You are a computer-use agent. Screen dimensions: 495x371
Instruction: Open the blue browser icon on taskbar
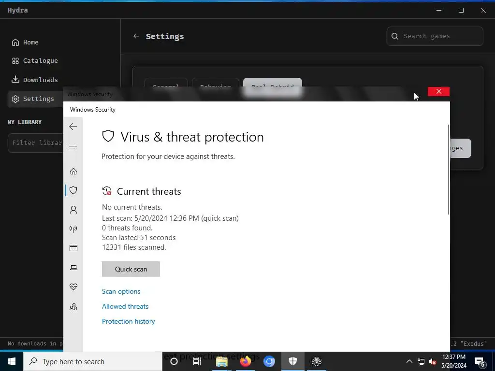click(x=269, y=361)
